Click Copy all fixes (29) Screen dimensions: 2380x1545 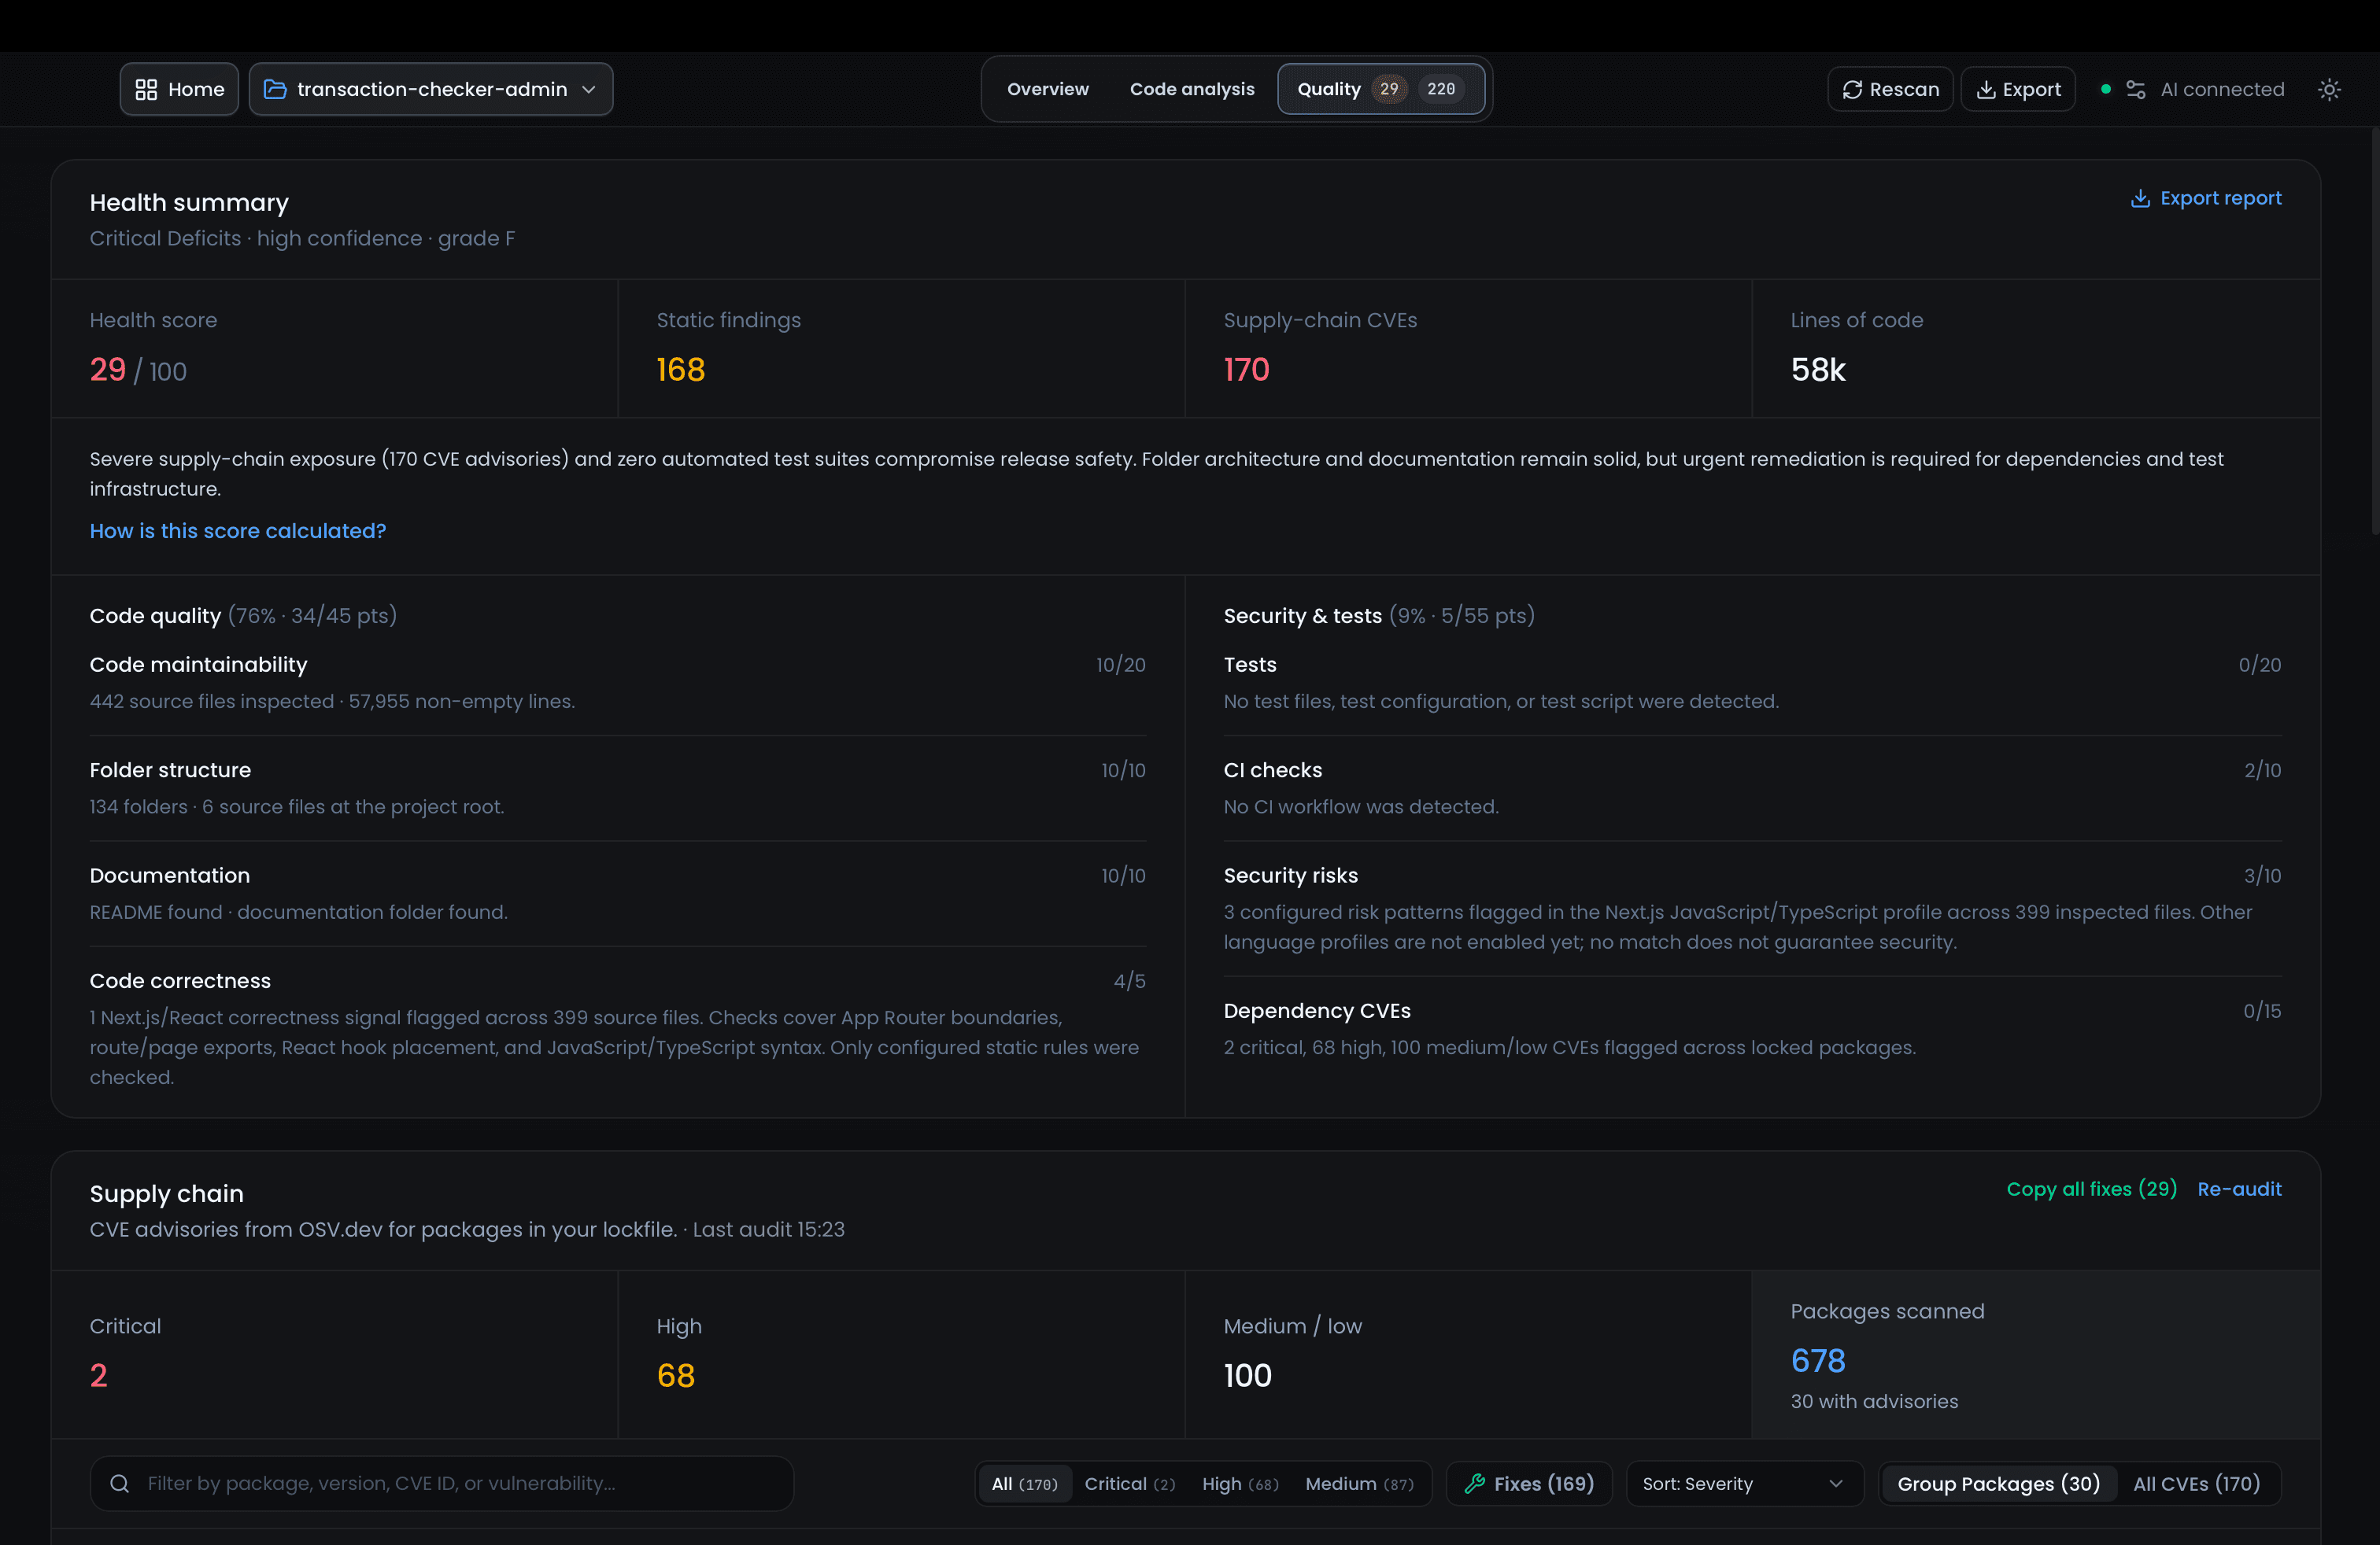(2091, 1188)
